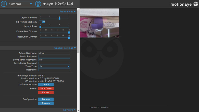Click the camera live feed thumbnail
Screen dimensions: 199x112
(99, 23)
